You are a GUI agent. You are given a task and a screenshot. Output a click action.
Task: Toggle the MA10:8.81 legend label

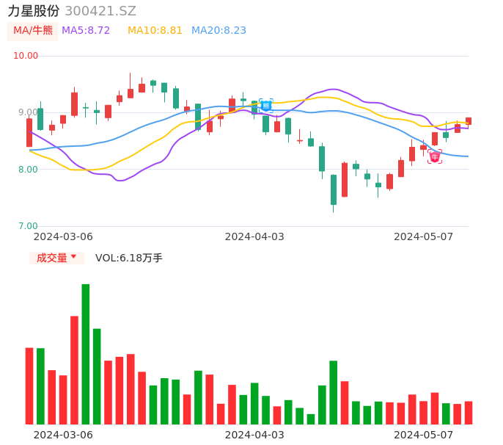coord(155,31)
